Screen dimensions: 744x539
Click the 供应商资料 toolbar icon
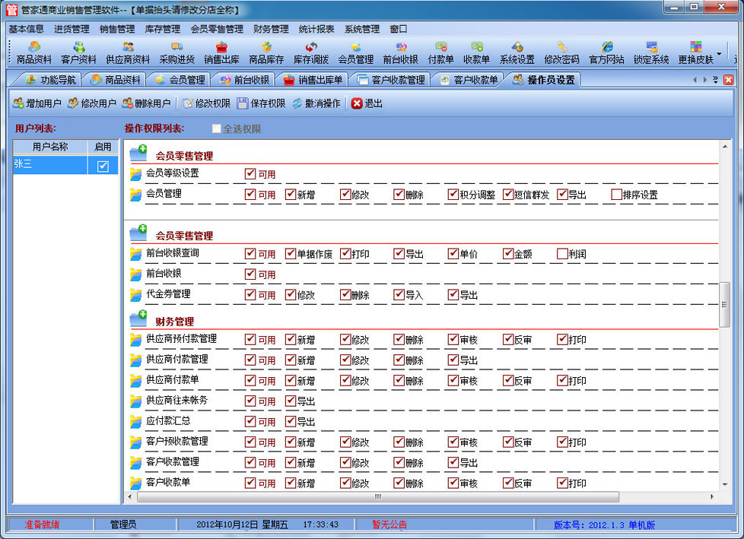pos(128,52)
